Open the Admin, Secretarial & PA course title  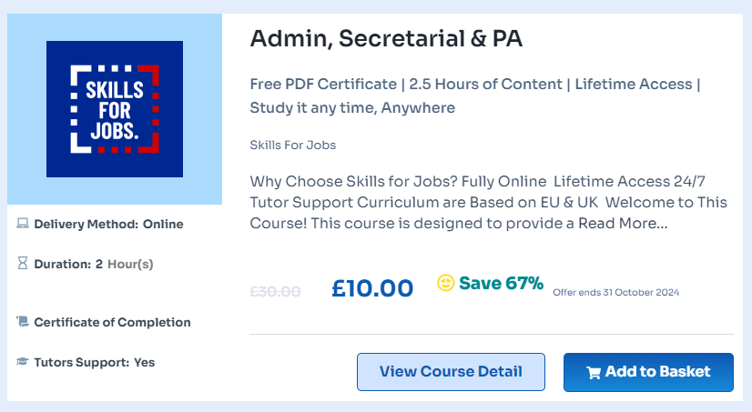tap(386, 39)
